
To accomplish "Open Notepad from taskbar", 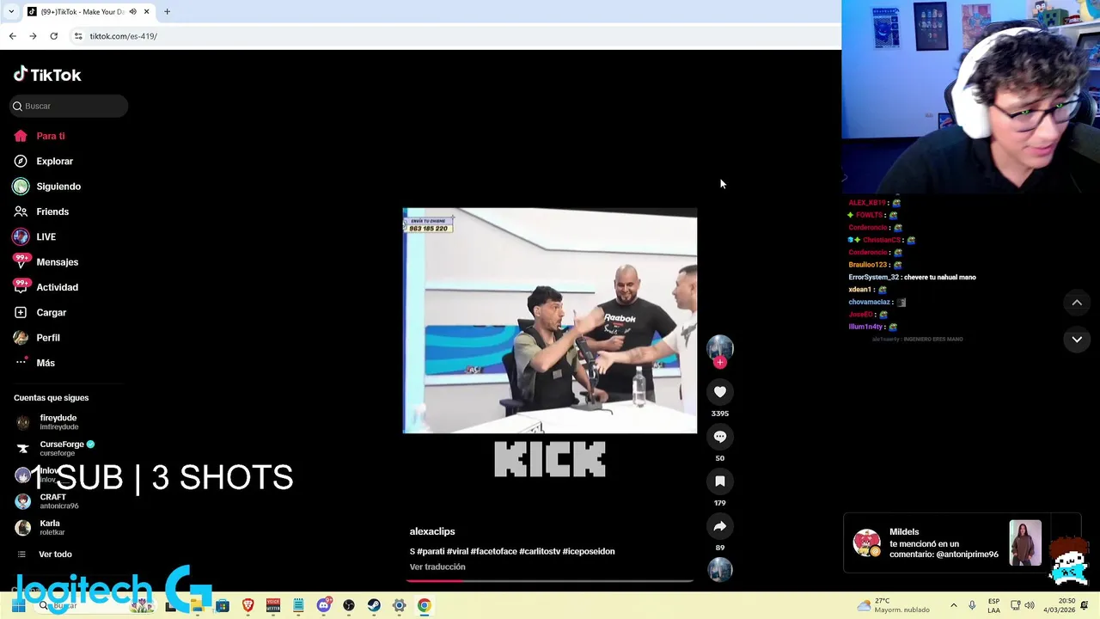I will [x=298, y=605].
